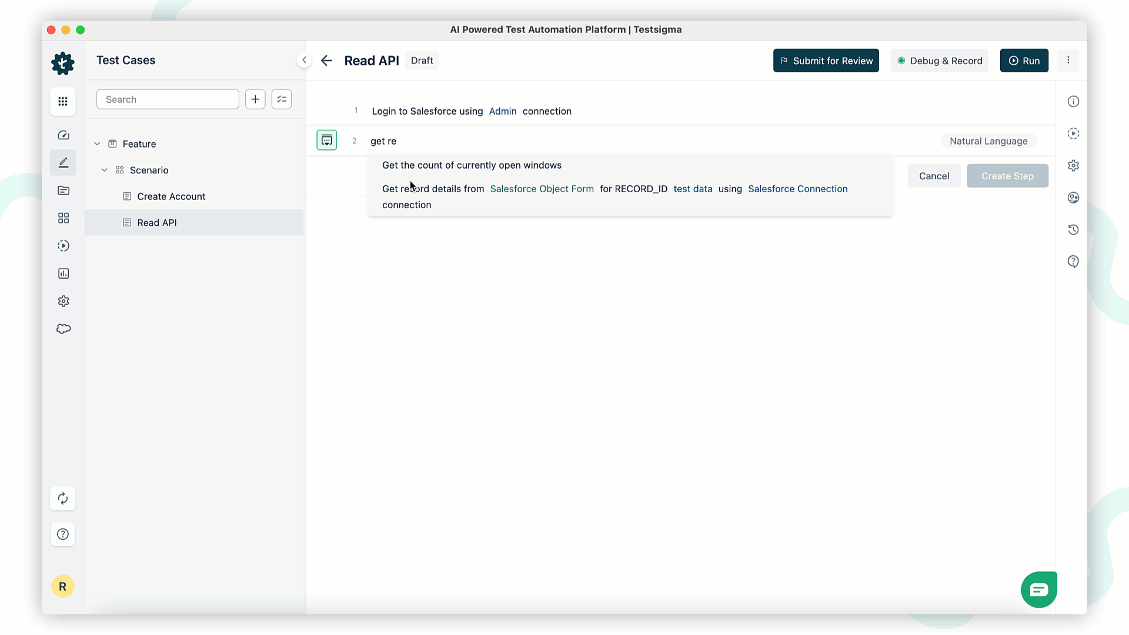The height and width of the screenshot is (635, 1129).
Task: Open the info details icon
Action: pyautogui.click(x=1073, y=102)
